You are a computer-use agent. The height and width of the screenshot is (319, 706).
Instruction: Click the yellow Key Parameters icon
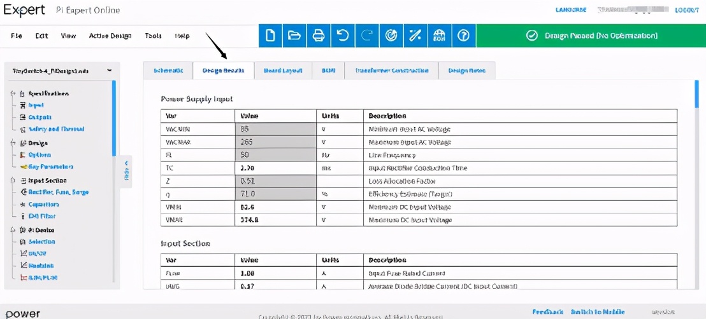(x=24, y=166)
